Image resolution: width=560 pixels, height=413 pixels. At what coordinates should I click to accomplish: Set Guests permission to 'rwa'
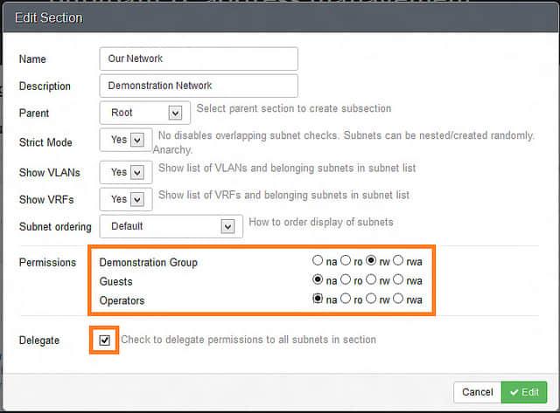399,280
